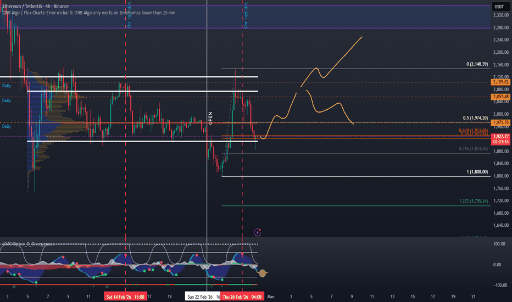Click the vertical OPEN session label
This screenshot has width=512, height=302.
point(209,116)
